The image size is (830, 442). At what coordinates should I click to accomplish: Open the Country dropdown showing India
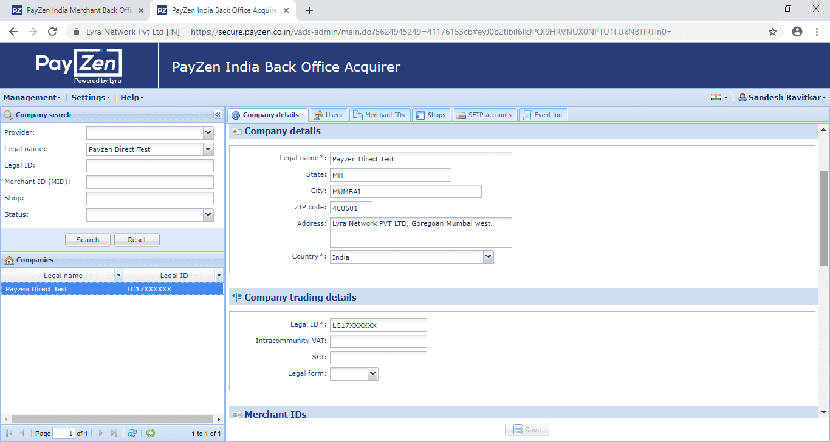(x=489, y=257)
